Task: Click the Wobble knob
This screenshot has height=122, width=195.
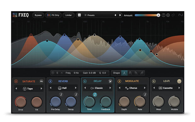Action: [x=174, y=102]
